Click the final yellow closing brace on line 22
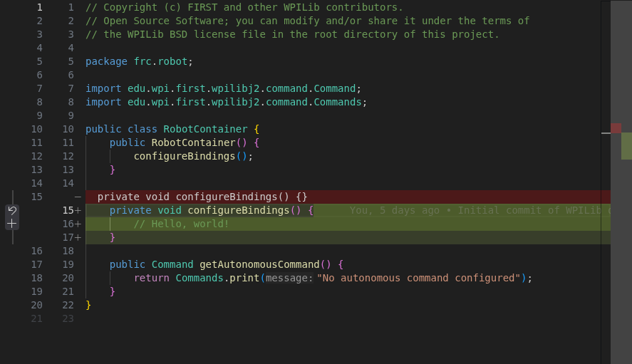Screen dimensions: 632x364 click(88, 305)
